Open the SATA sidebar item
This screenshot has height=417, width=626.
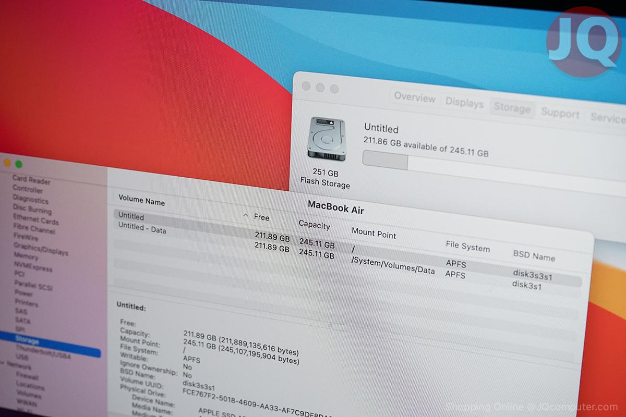pos(22,321)
